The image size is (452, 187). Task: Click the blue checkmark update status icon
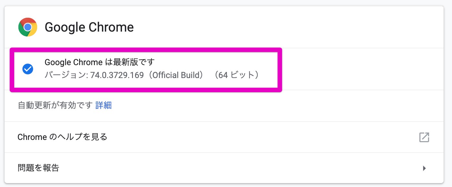(27, 69)
